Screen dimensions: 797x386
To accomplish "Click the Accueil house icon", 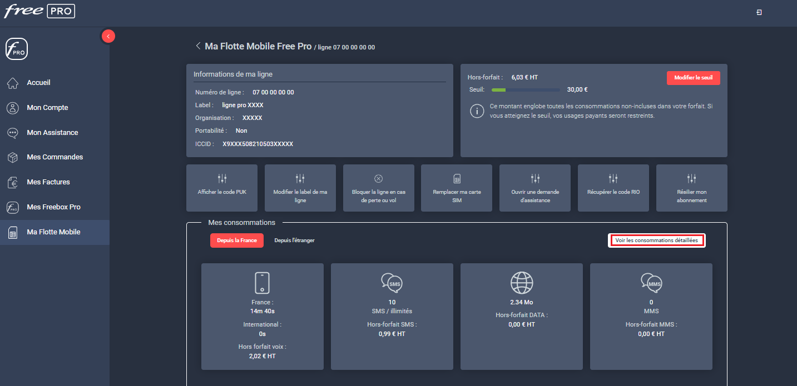I will pyautogui.click(x=12, y=83).
